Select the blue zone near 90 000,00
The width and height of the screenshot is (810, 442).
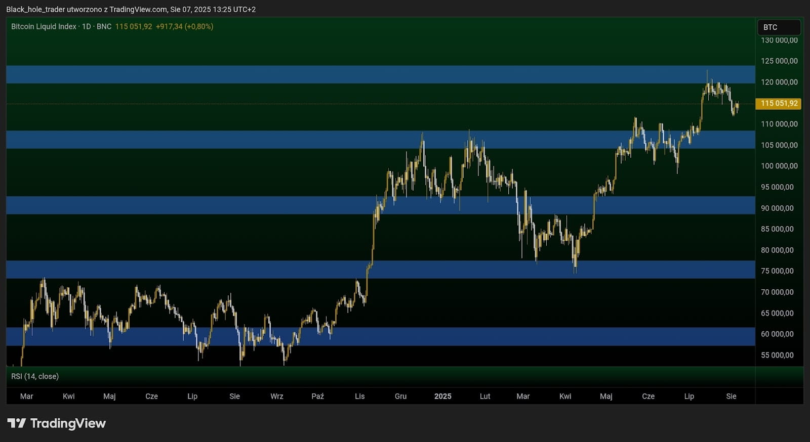(381, 205)
